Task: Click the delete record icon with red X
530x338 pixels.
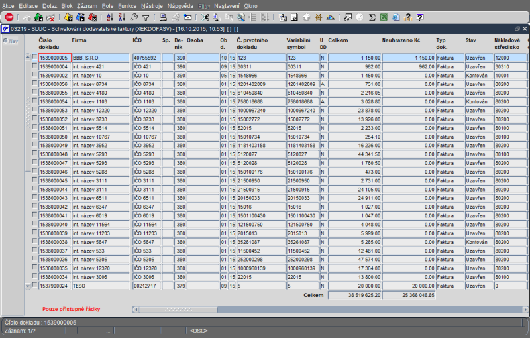Action: pyautogui.click(x=51, y=17)
